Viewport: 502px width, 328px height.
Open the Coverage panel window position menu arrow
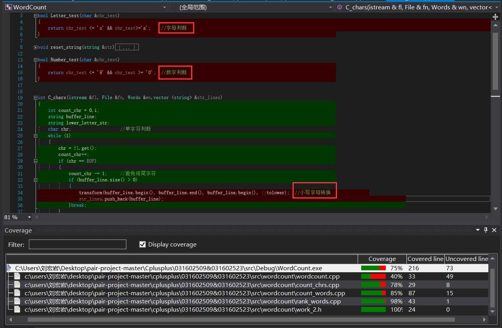tap(478, 230)
